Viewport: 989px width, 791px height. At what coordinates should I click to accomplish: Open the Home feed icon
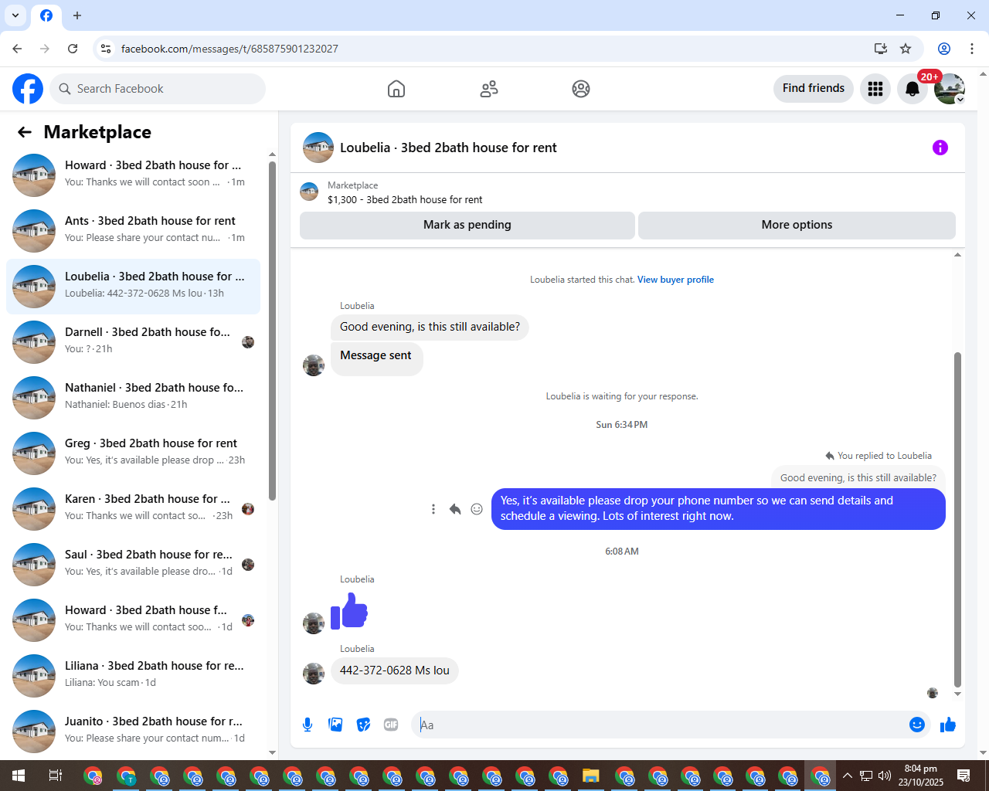pyautogui.click(x=396, y=89)
